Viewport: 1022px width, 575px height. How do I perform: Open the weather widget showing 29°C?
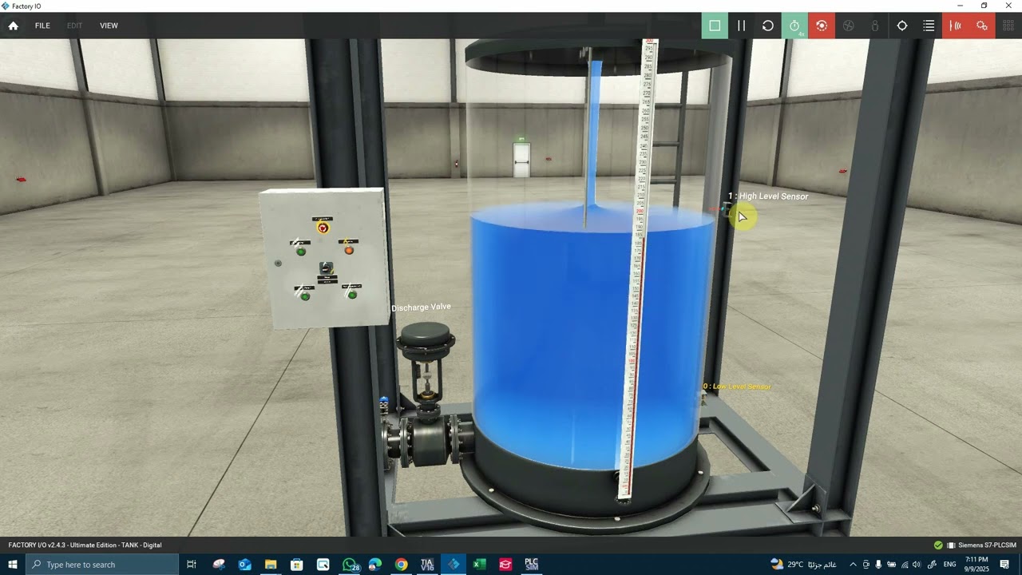tap(803, 565)
